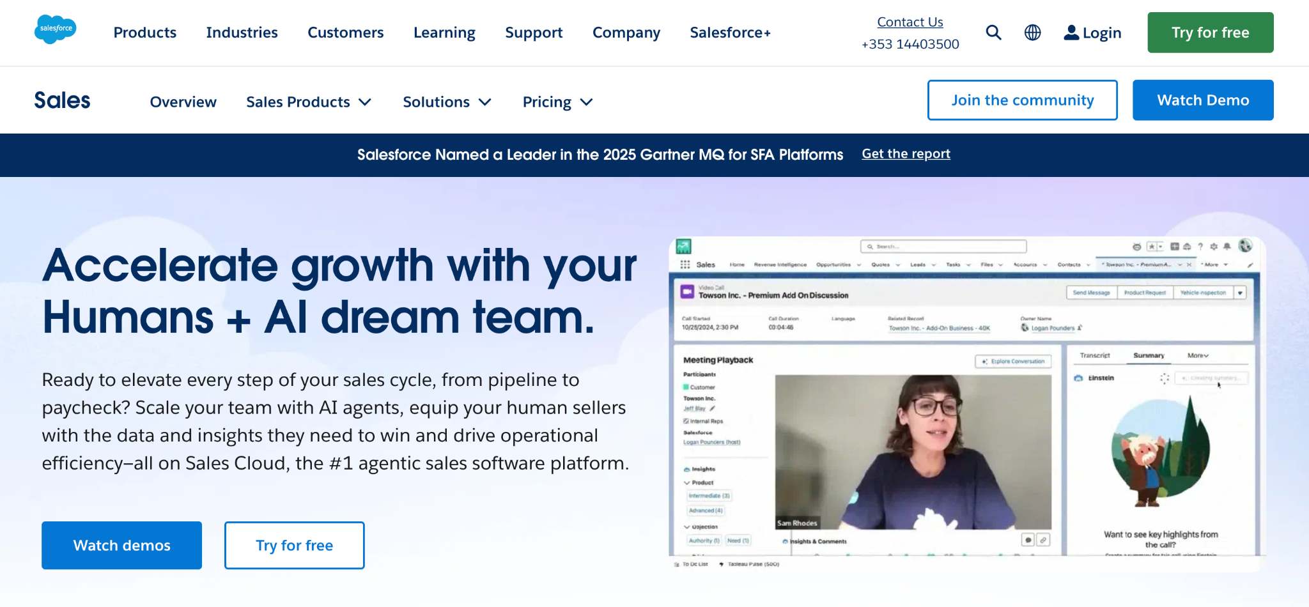This screenshot has height=607, width=1309.
Task: Open the Support menu
Action: (534, 33)
